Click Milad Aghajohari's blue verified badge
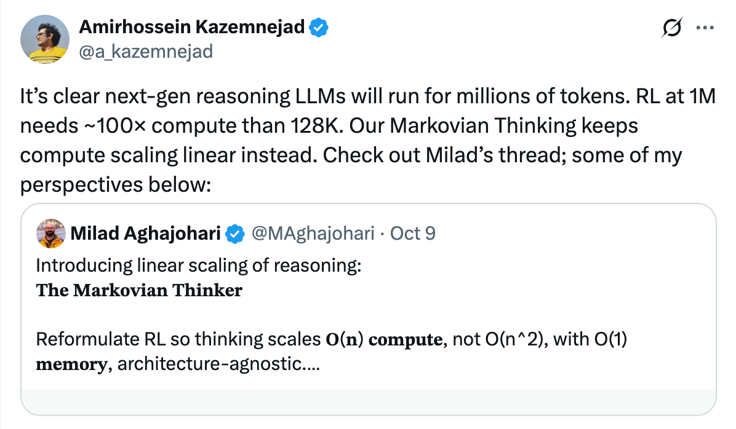 [x=234, y=234]
